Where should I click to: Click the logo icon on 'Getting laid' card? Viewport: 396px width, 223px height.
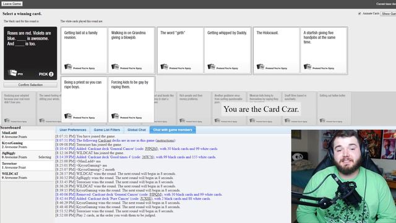tap(68, 67)
